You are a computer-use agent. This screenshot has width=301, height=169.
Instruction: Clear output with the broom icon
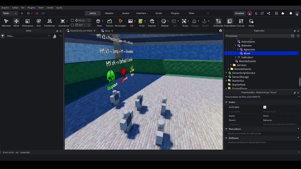[54, 36]
